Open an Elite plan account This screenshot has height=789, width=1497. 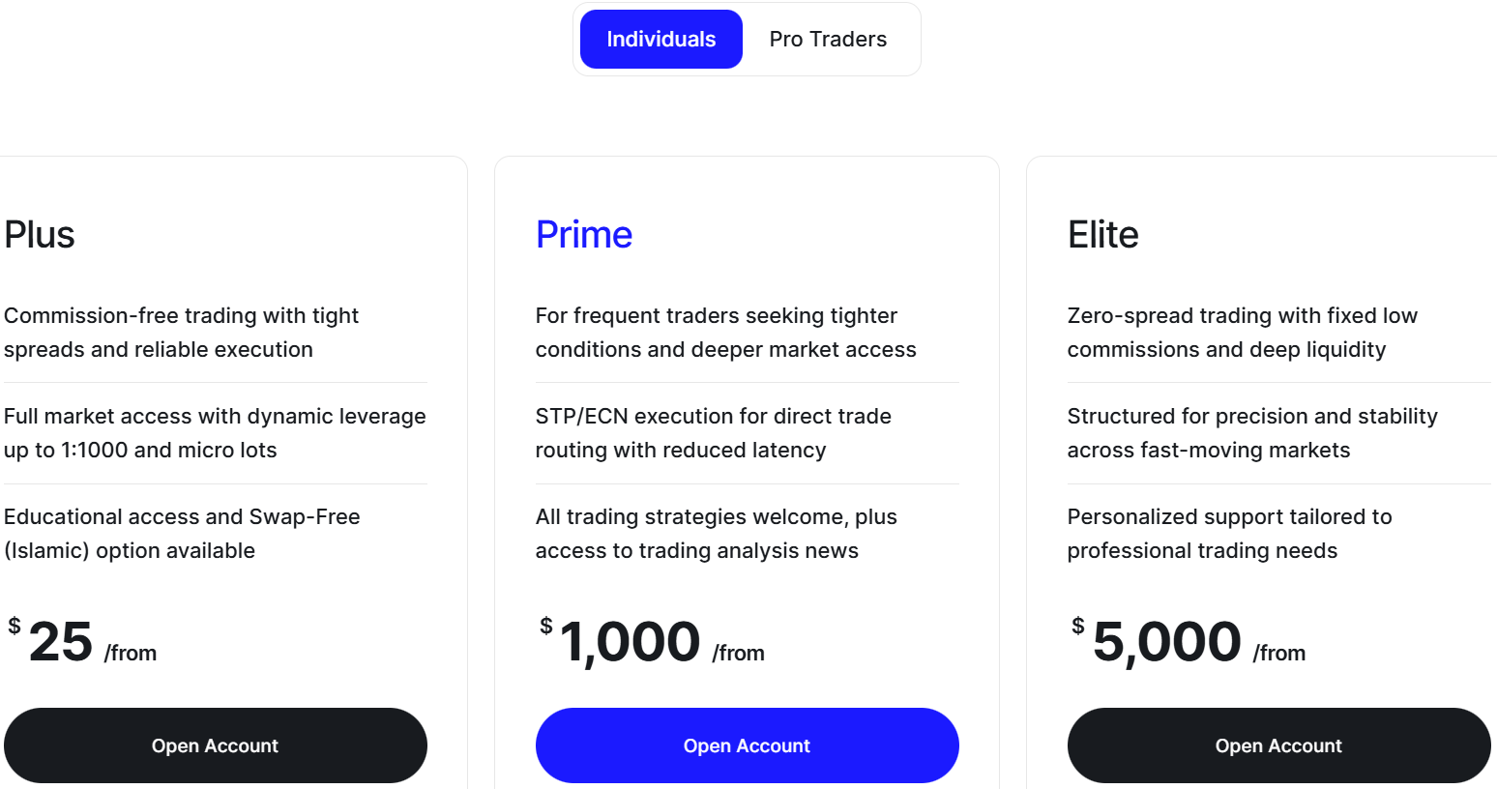click(1278, 745)
